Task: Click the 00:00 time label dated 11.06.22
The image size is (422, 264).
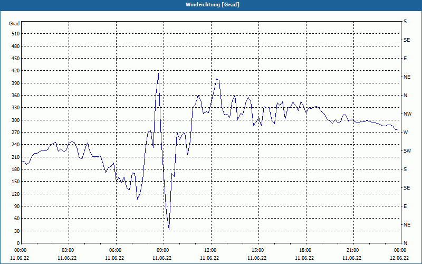Action: coord(20,250)
